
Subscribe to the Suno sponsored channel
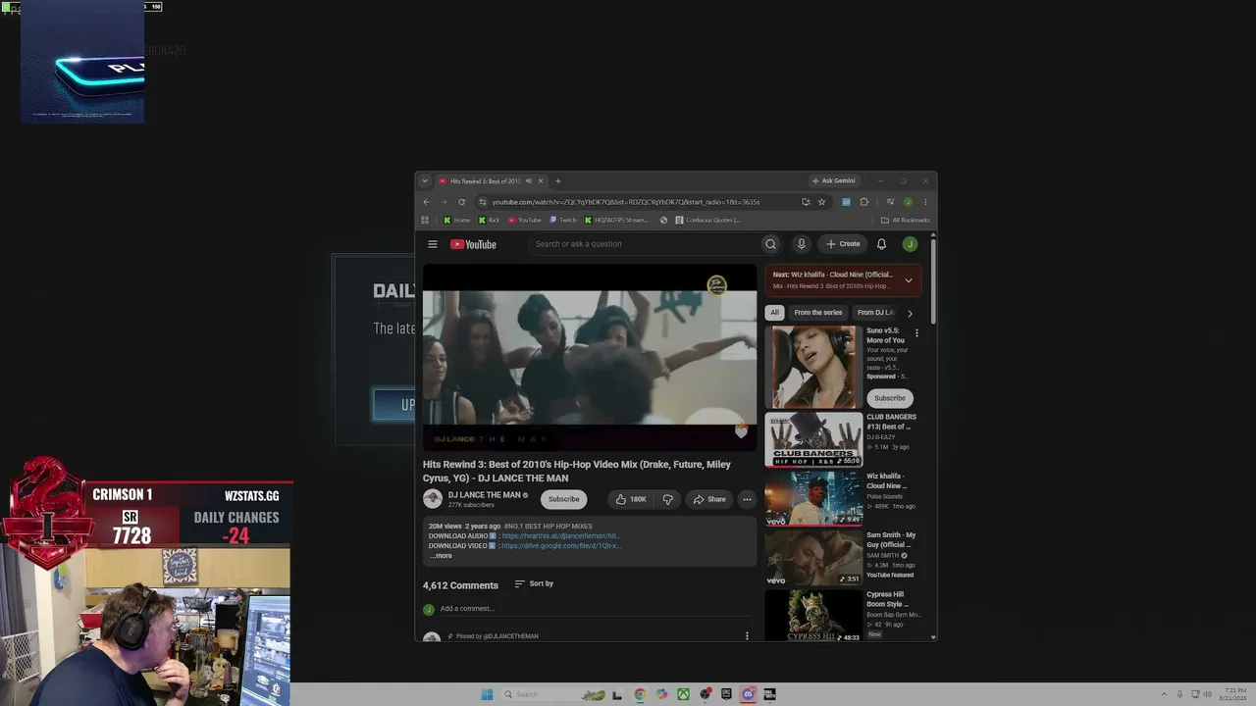coord(890,398)
